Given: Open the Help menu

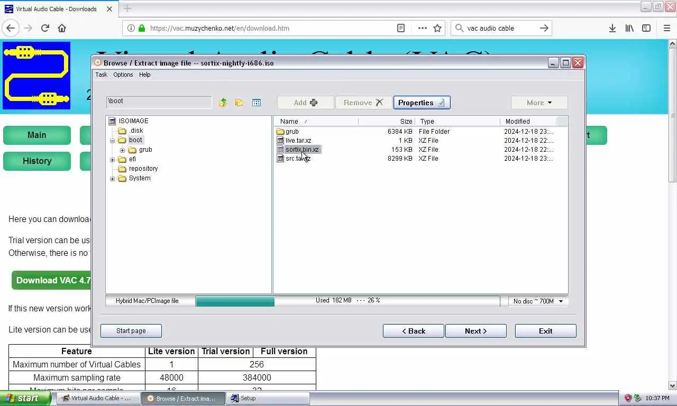Looking at the screenshot, I should (x=144, y=75).
